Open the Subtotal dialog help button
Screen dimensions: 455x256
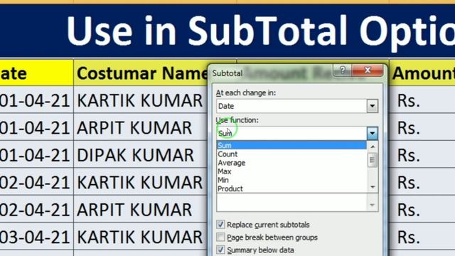(x=343, y=70)
